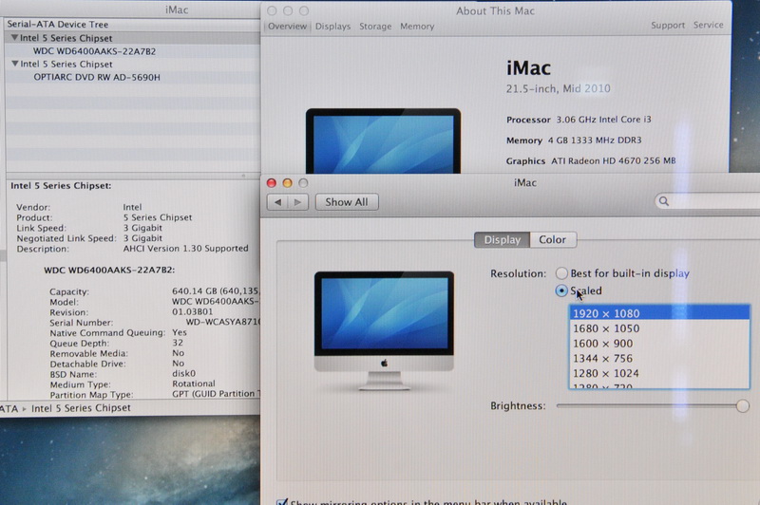Click Intel 5 Series Chipset in path bar
The height and width of the screenshot is (505, 760).
[81, 408]
